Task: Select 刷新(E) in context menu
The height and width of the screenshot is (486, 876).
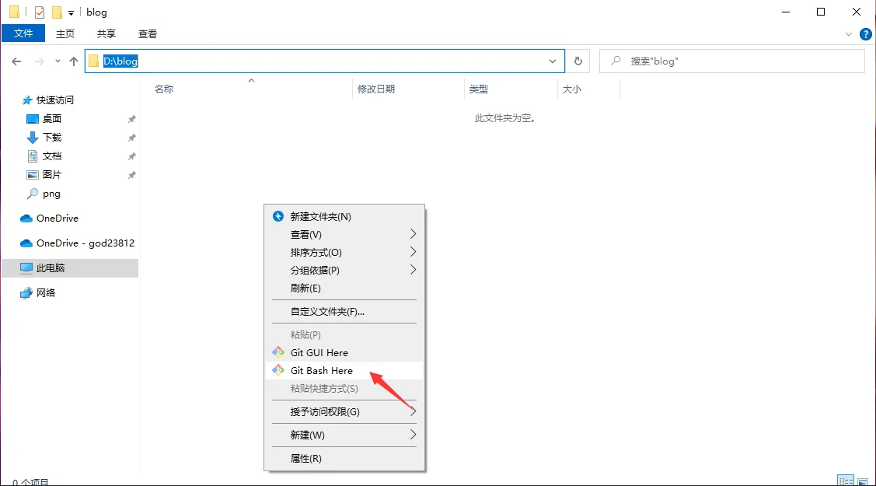Action: tap(305, 288)
